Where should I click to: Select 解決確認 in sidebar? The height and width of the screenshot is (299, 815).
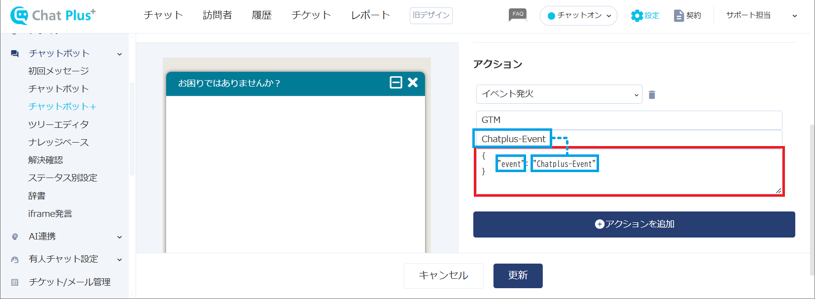coord(45,160)
